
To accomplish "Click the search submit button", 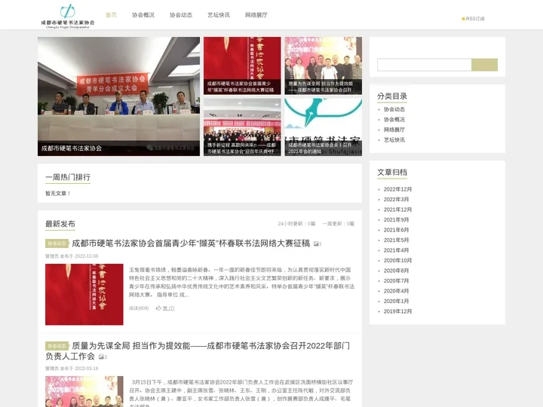I will [x=484, y=65].
